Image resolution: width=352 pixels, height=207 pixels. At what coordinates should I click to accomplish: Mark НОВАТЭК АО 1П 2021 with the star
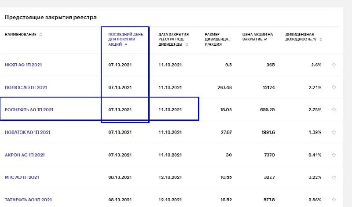pyautogui.click(x=334, y=132)
